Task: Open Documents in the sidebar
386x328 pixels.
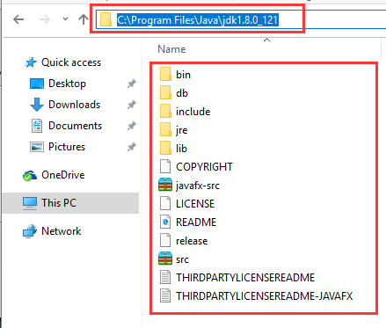Action: (x=75, y=126)
